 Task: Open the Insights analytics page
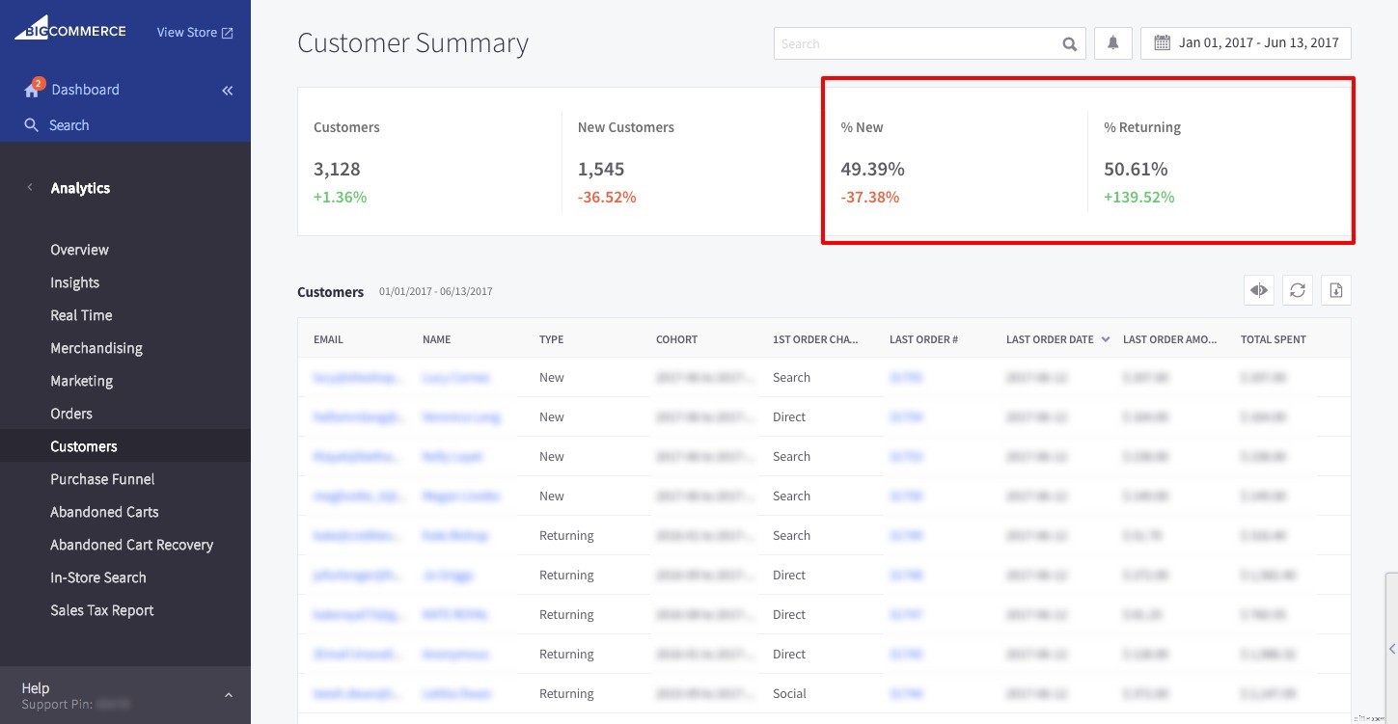point(74,282)
